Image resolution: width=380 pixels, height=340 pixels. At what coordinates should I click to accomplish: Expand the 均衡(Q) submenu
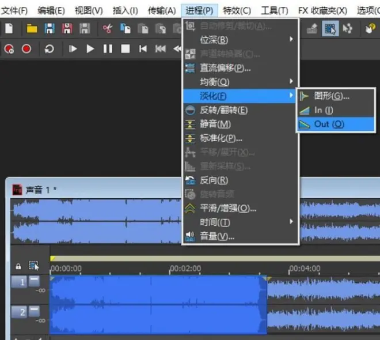tap(240, 82)
